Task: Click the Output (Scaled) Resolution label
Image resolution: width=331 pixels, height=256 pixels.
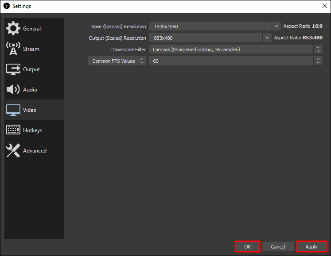Action: pos(117,38)
